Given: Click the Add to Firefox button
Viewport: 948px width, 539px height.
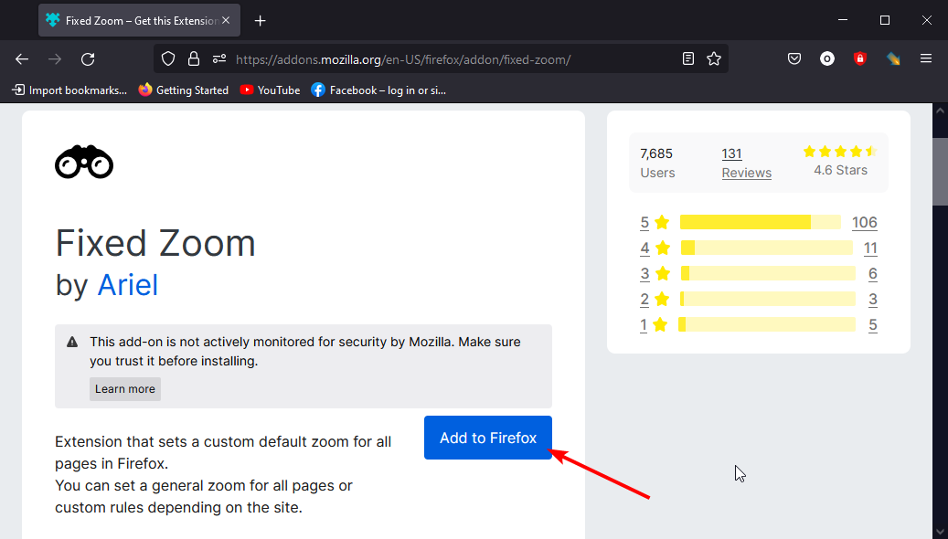Looking at the screenshot, I should (x=488, y=438).
